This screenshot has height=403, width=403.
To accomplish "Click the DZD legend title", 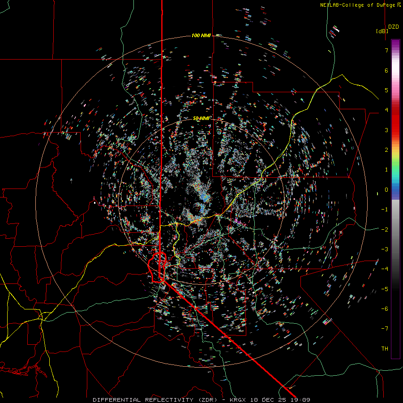I will (394, 27).
